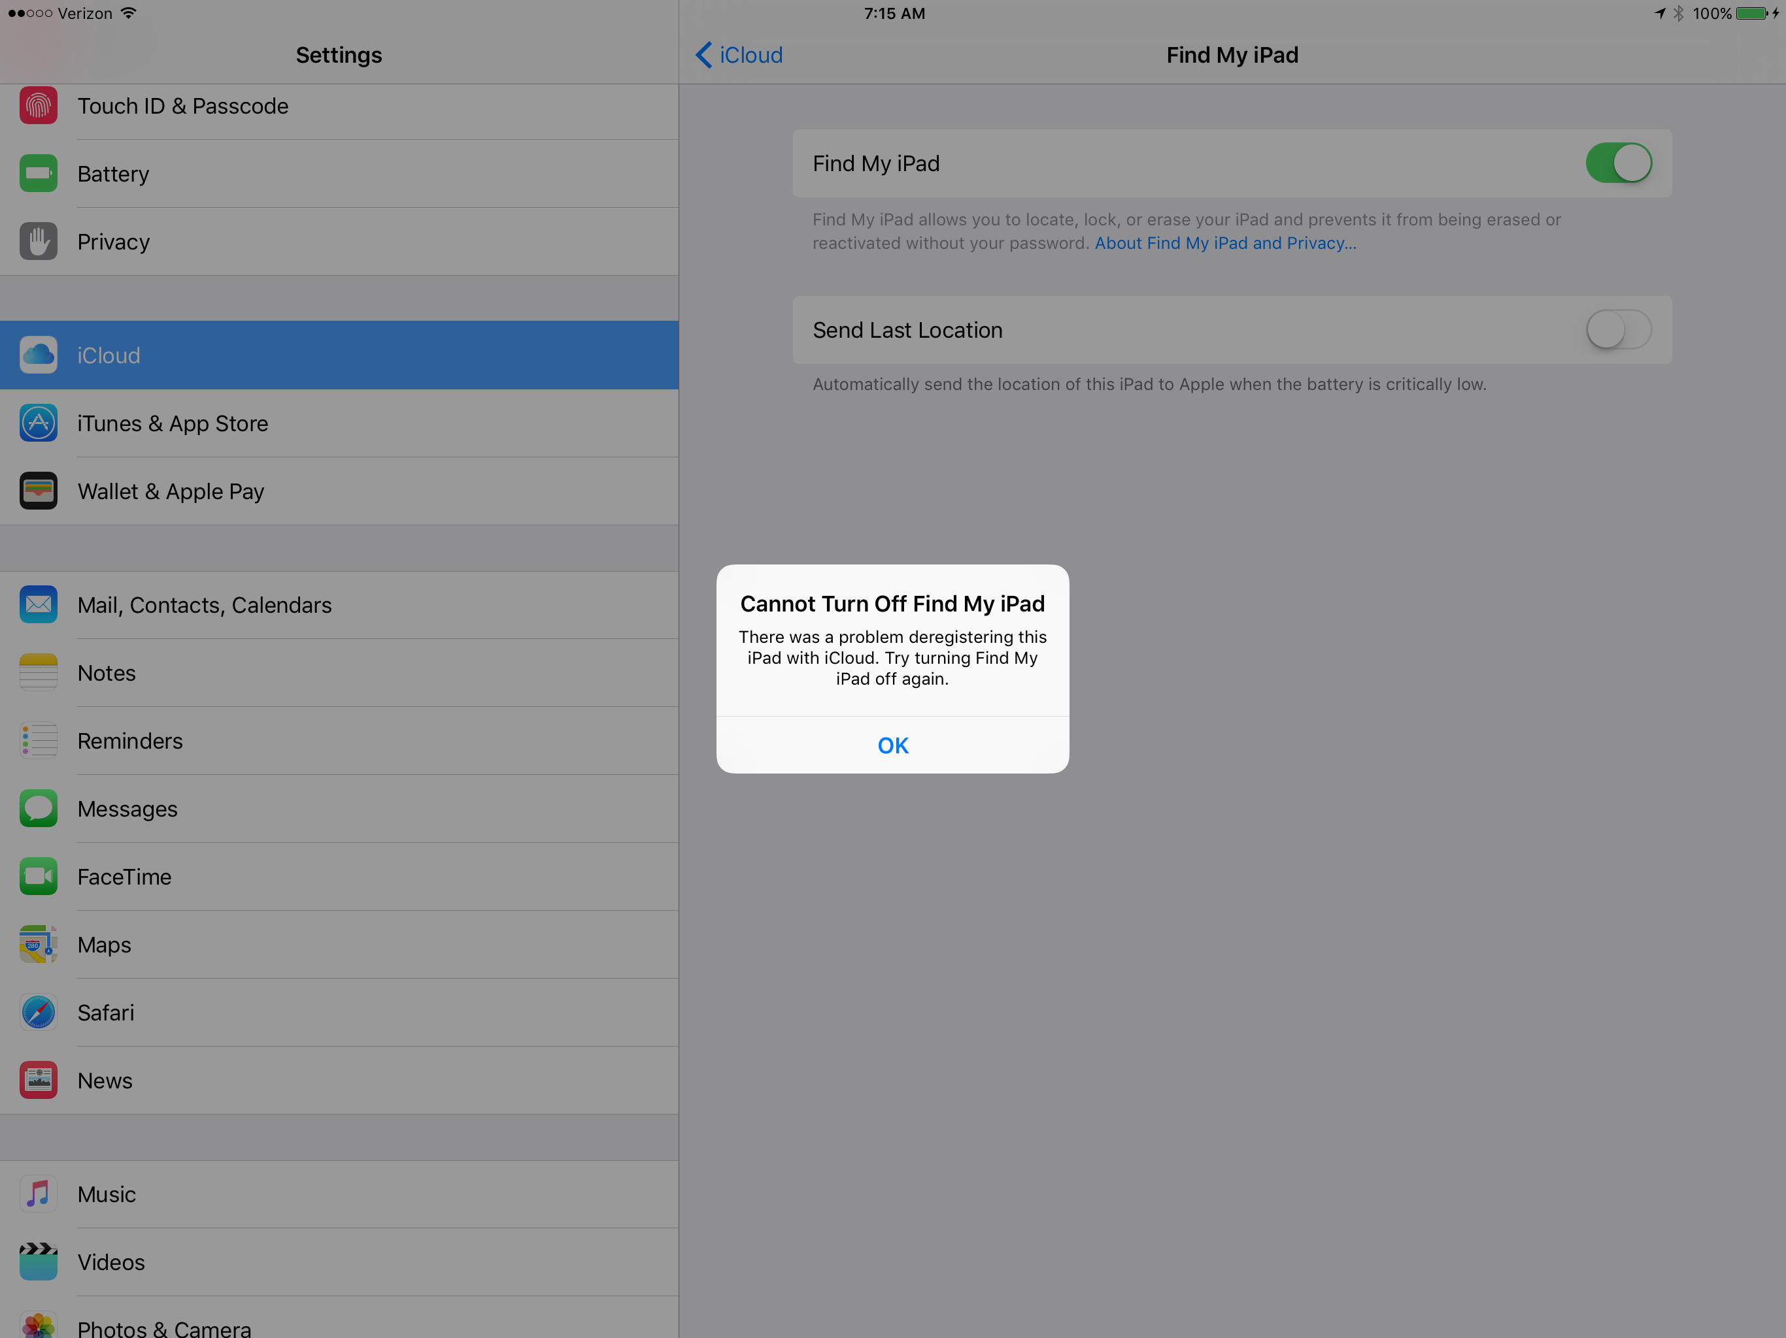Tap the FaceTime camera icon
1786x1338 pixels.
coord(38,876)
